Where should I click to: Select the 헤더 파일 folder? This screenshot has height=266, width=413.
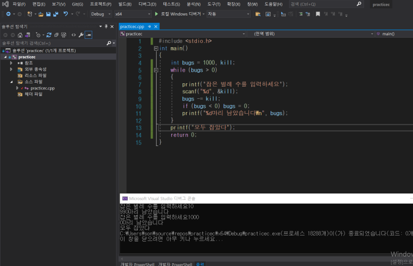pyautogui.click(x=33, y=94)
